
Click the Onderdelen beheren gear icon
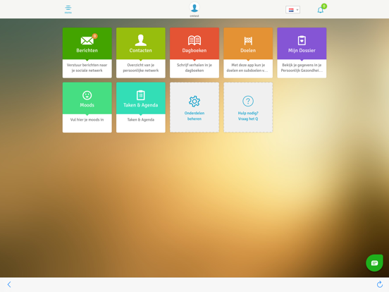pos(194,101)
